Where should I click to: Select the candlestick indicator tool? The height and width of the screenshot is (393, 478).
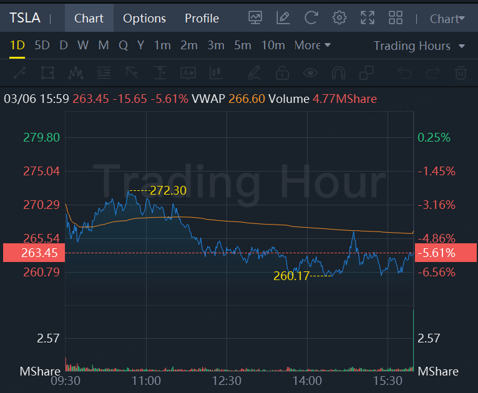point(216,73)
